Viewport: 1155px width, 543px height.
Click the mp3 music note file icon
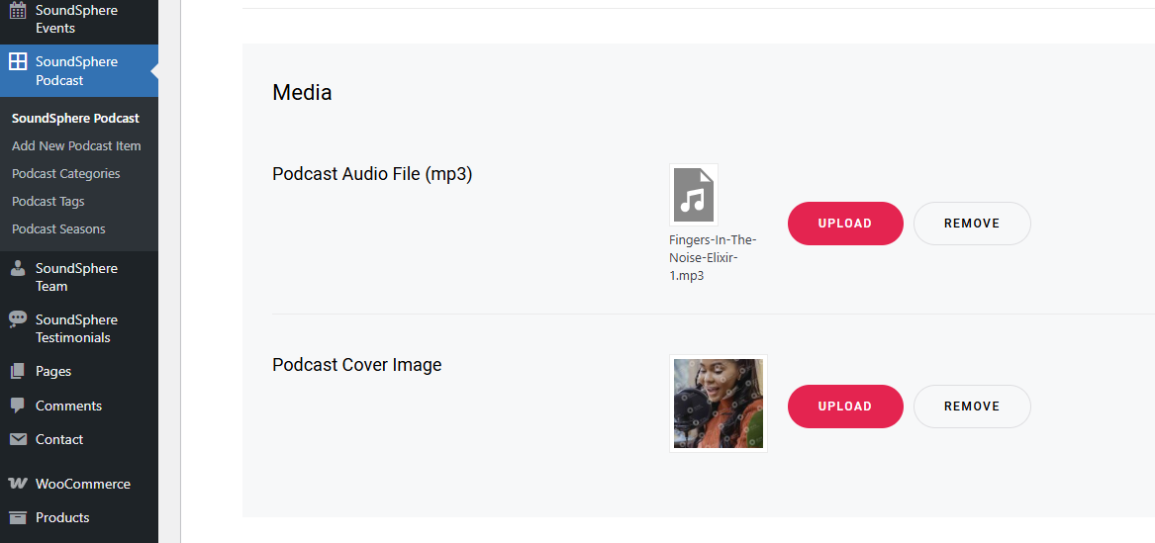[x=693, y=195]
